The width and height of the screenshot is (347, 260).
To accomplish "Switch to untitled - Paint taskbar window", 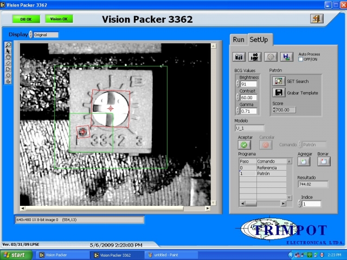I will pos(170,255).
